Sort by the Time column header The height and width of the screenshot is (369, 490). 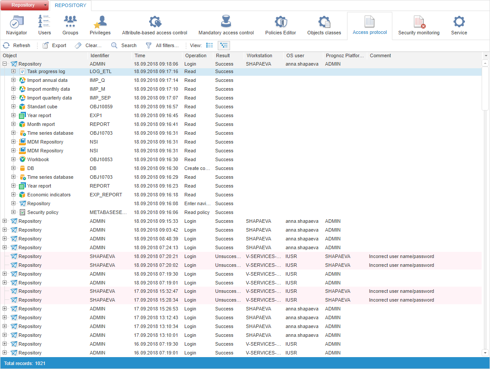click(156, 56)
